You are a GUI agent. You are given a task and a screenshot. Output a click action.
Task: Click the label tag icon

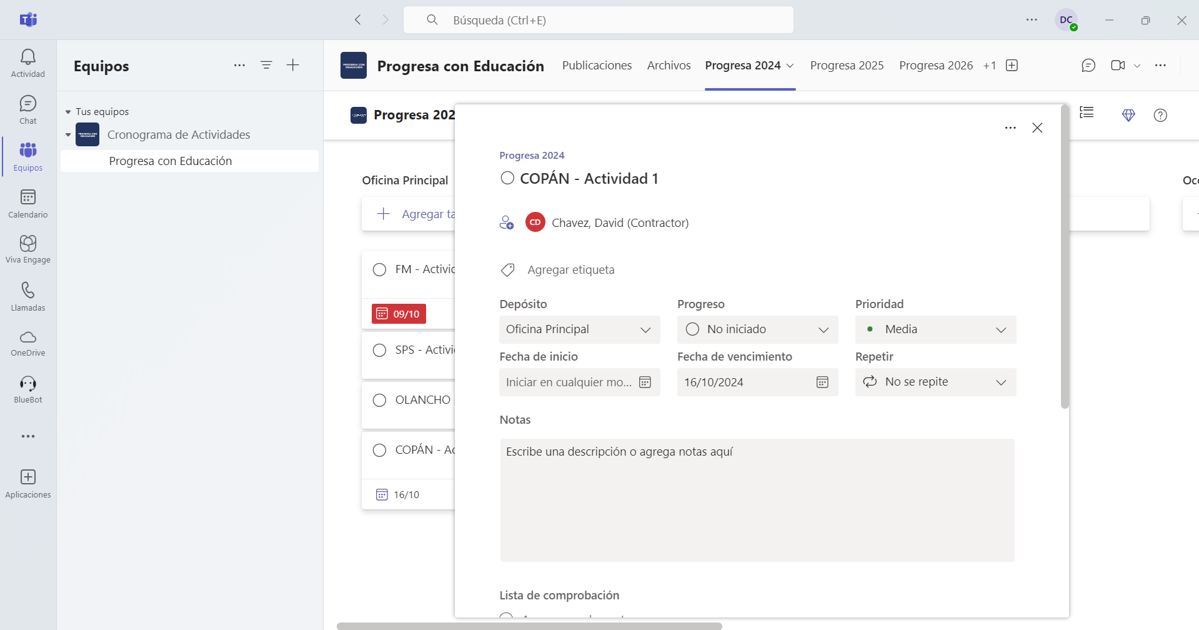point(508,270)
